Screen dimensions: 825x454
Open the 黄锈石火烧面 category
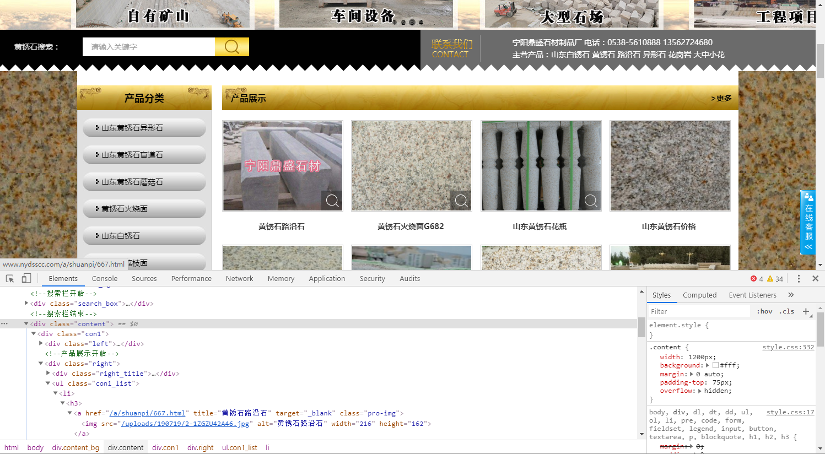point(144,209)
